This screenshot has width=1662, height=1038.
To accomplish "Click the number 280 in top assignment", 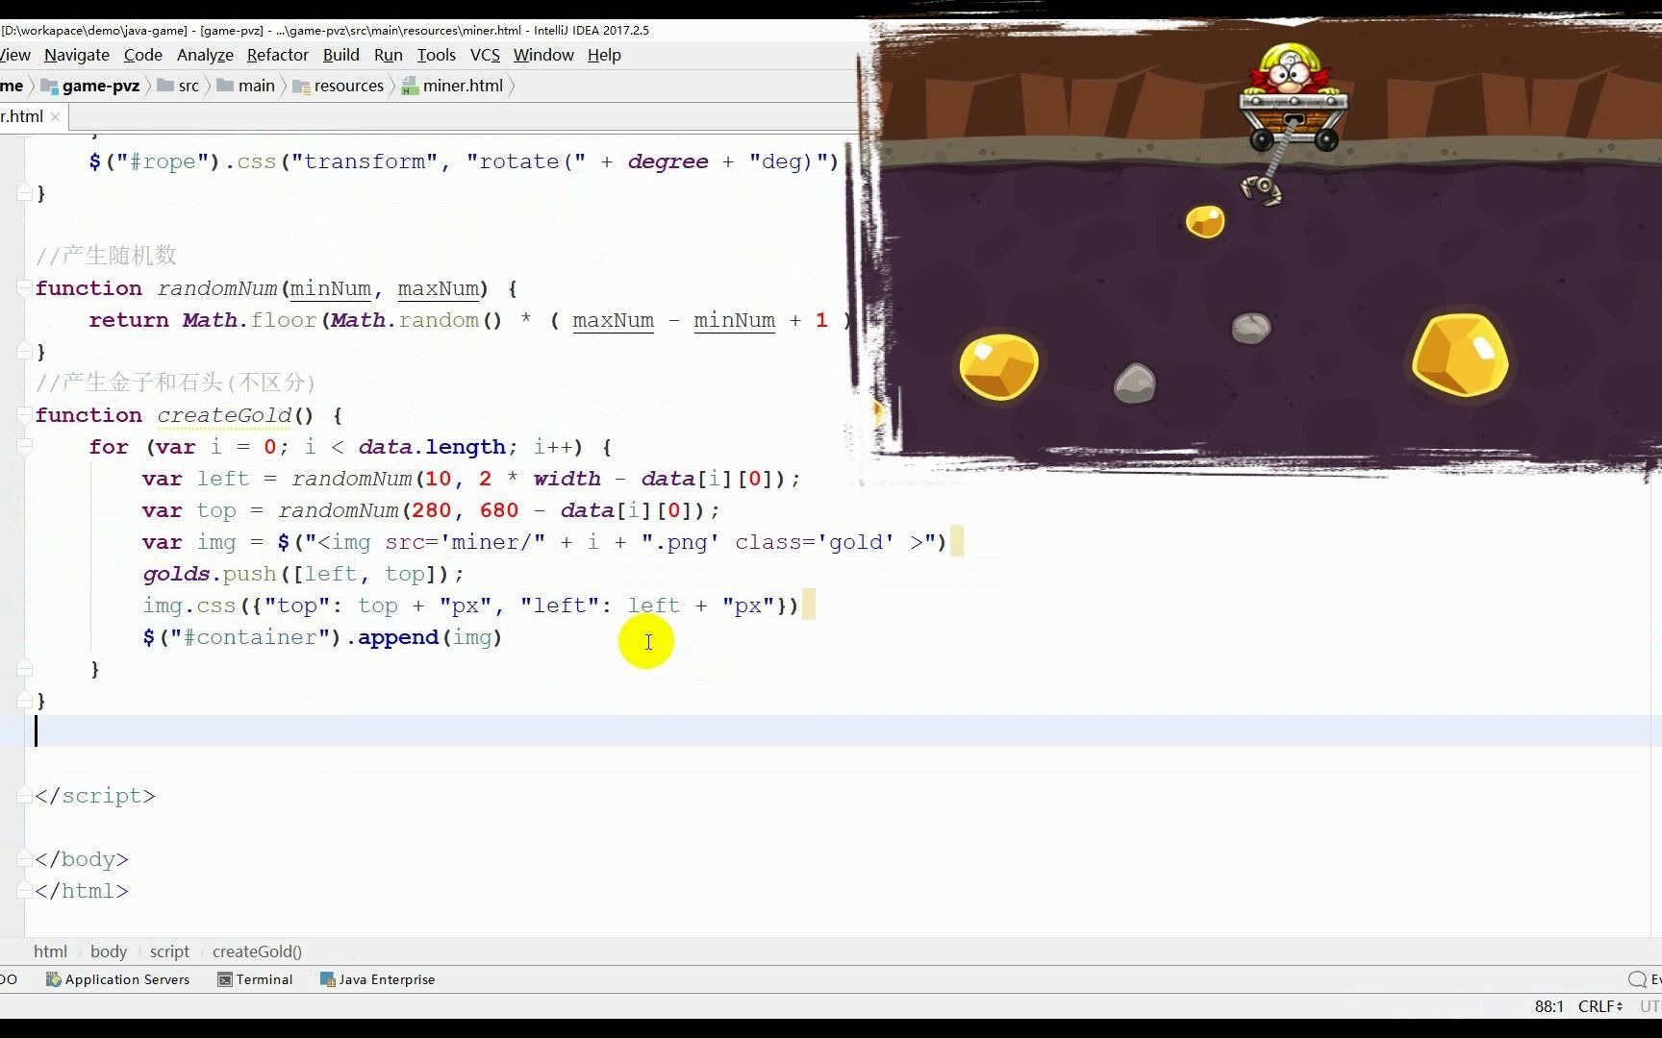I will point(431,510).
